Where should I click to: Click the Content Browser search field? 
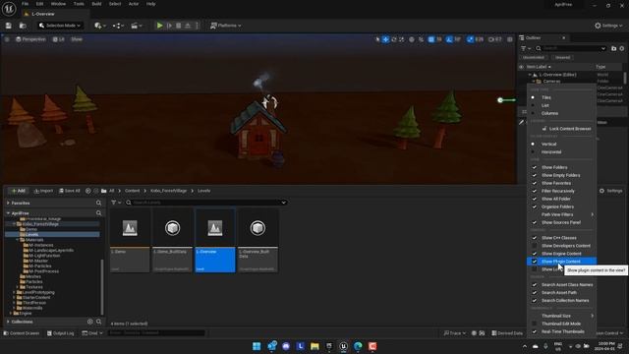pos(205,203)
